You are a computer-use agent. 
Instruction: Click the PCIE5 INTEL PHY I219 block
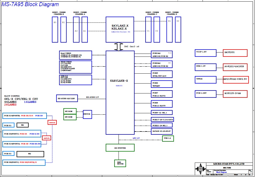[162, 74]
